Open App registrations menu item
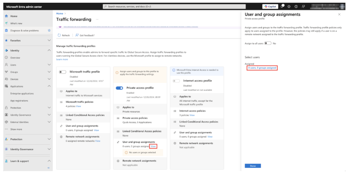Viewport: 352px width, 176px height. point(19,101)
